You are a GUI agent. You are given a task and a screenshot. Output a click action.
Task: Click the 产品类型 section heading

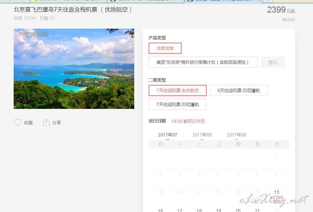point(157,38)
